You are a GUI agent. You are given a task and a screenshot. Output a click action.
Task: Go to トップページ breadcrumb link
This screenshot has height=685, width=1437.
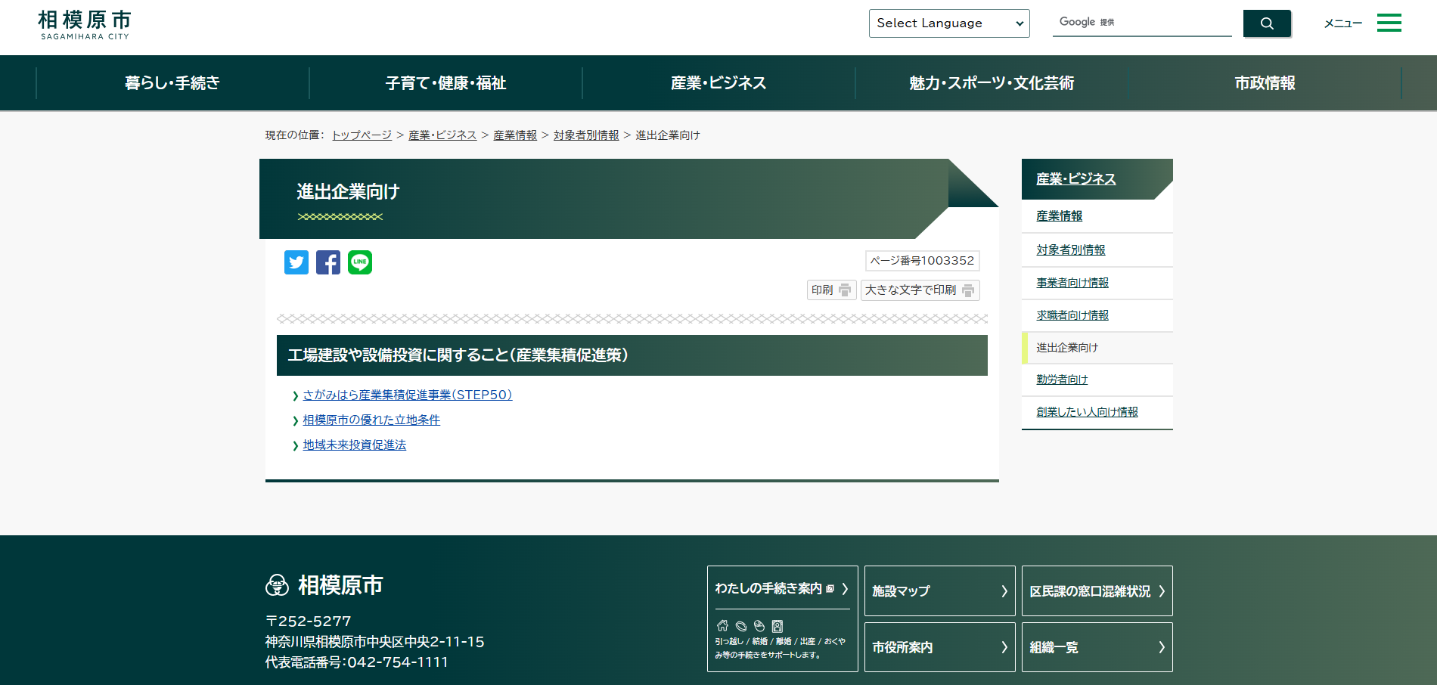point(362,135)
